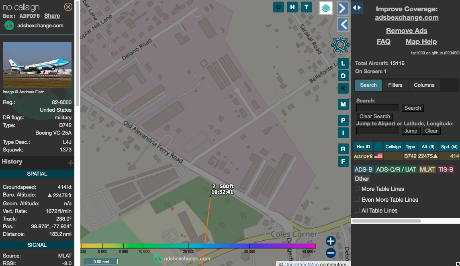Click the Share link

[52, 16]
